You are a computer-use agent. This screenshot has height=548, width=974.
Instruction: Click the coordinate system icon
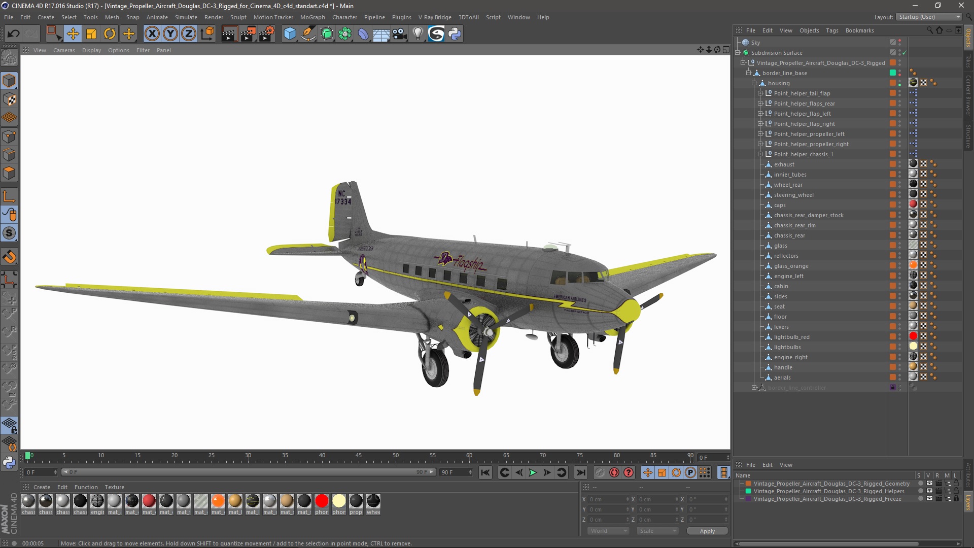coord(207,34)
